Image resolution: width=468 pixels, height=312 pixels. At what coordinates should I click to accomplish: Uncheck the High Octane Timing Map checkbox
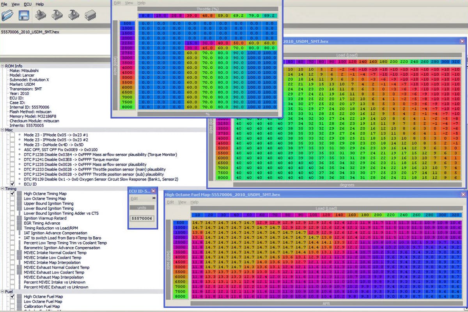[12, 193]
